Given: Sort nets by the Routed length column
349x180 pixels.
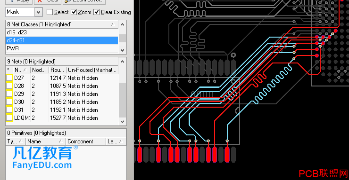Looking at the screenshot, I should 58,70.
